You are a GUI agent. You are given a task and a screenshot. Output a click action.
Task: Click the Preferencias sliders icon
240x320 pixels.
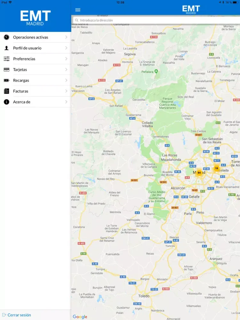(x=6, y=59)
